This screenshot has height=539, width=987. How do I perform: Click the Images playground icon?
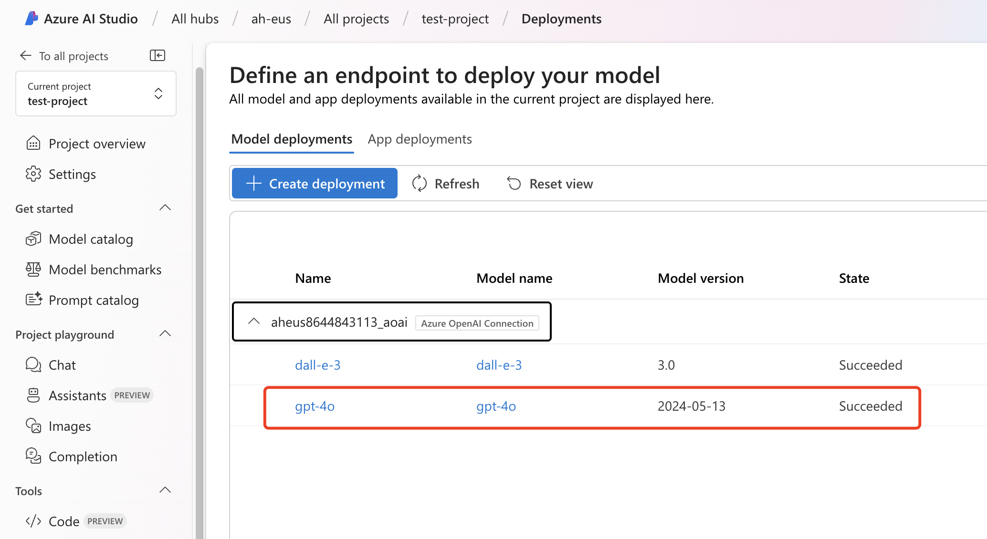pyautogui.click(x=33, y=426)
